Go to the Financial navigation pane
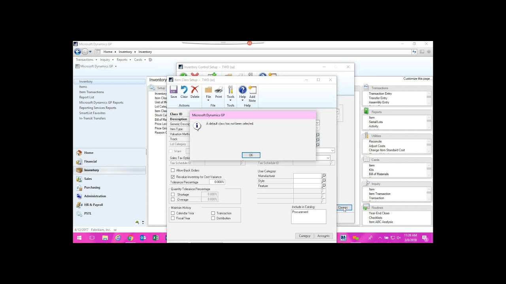This screenshot has width=506, height=284. (110, 161)
